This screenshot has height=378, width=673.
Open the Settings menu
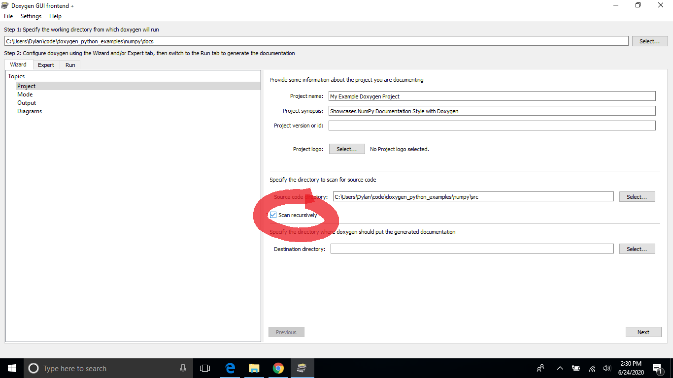tap(31, 16)
